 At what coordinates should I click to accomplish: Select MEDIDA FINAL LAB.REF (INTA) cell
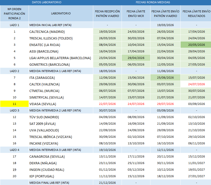coord(61,182)
